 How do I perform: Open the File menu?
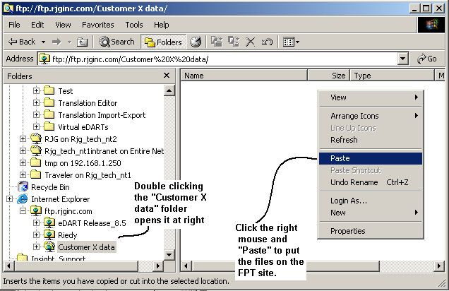[x=14, y=25]
